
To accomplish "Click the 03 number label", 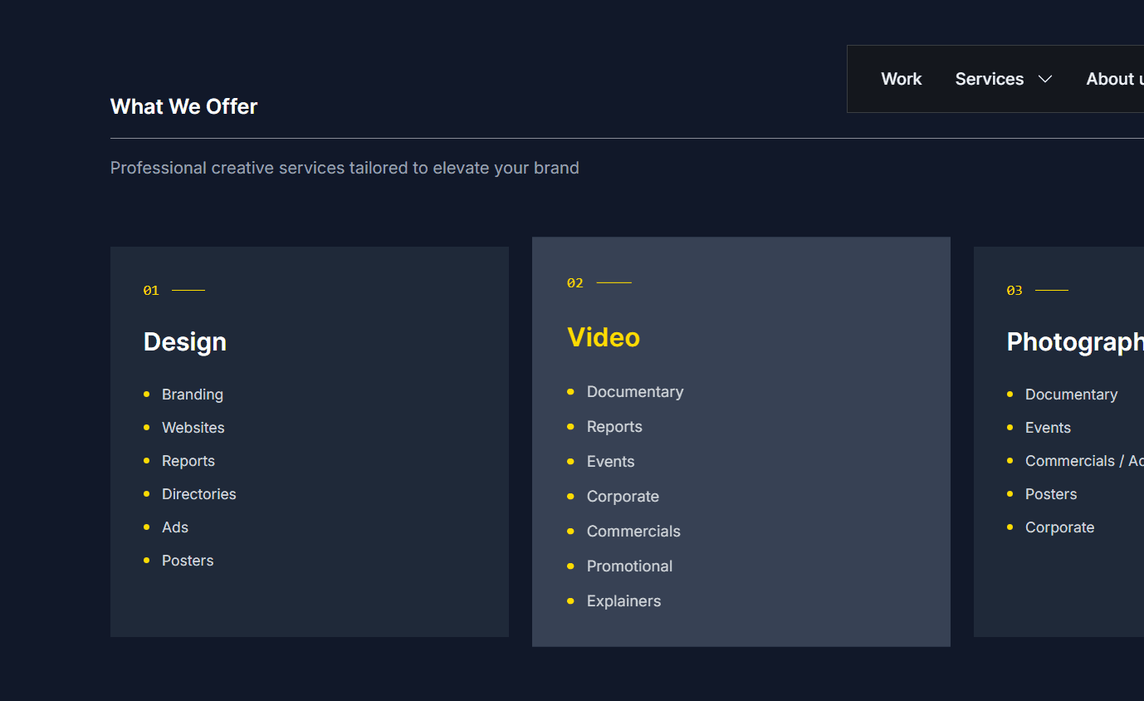I will pos(1014,290).
